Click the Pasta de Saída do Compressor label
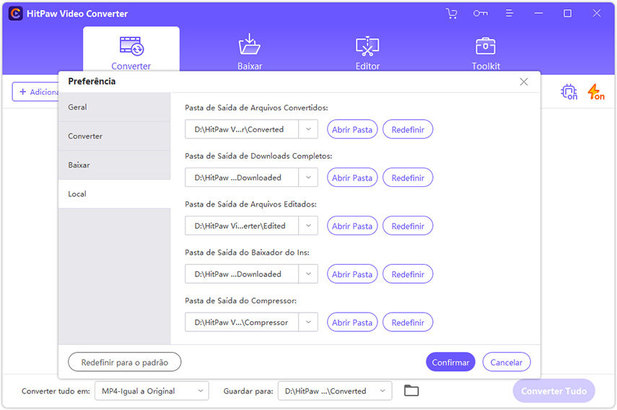This screenshot has width=617, height=410. (241, 300)
